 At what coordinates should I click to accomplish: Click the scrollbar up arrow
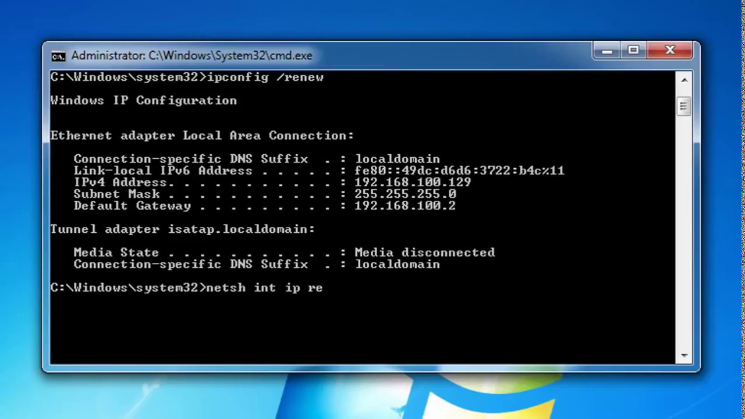click(x=684, y=80)
